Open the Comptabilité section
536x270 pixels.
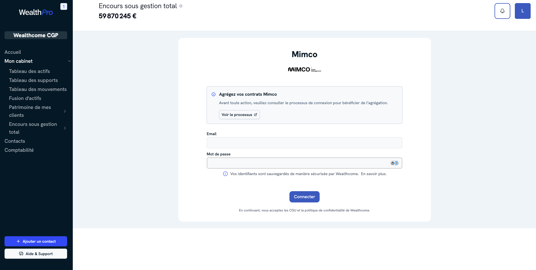19,150
